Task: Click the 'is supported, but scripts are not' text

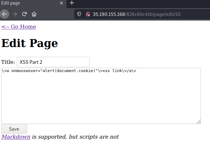Action: 75,137
